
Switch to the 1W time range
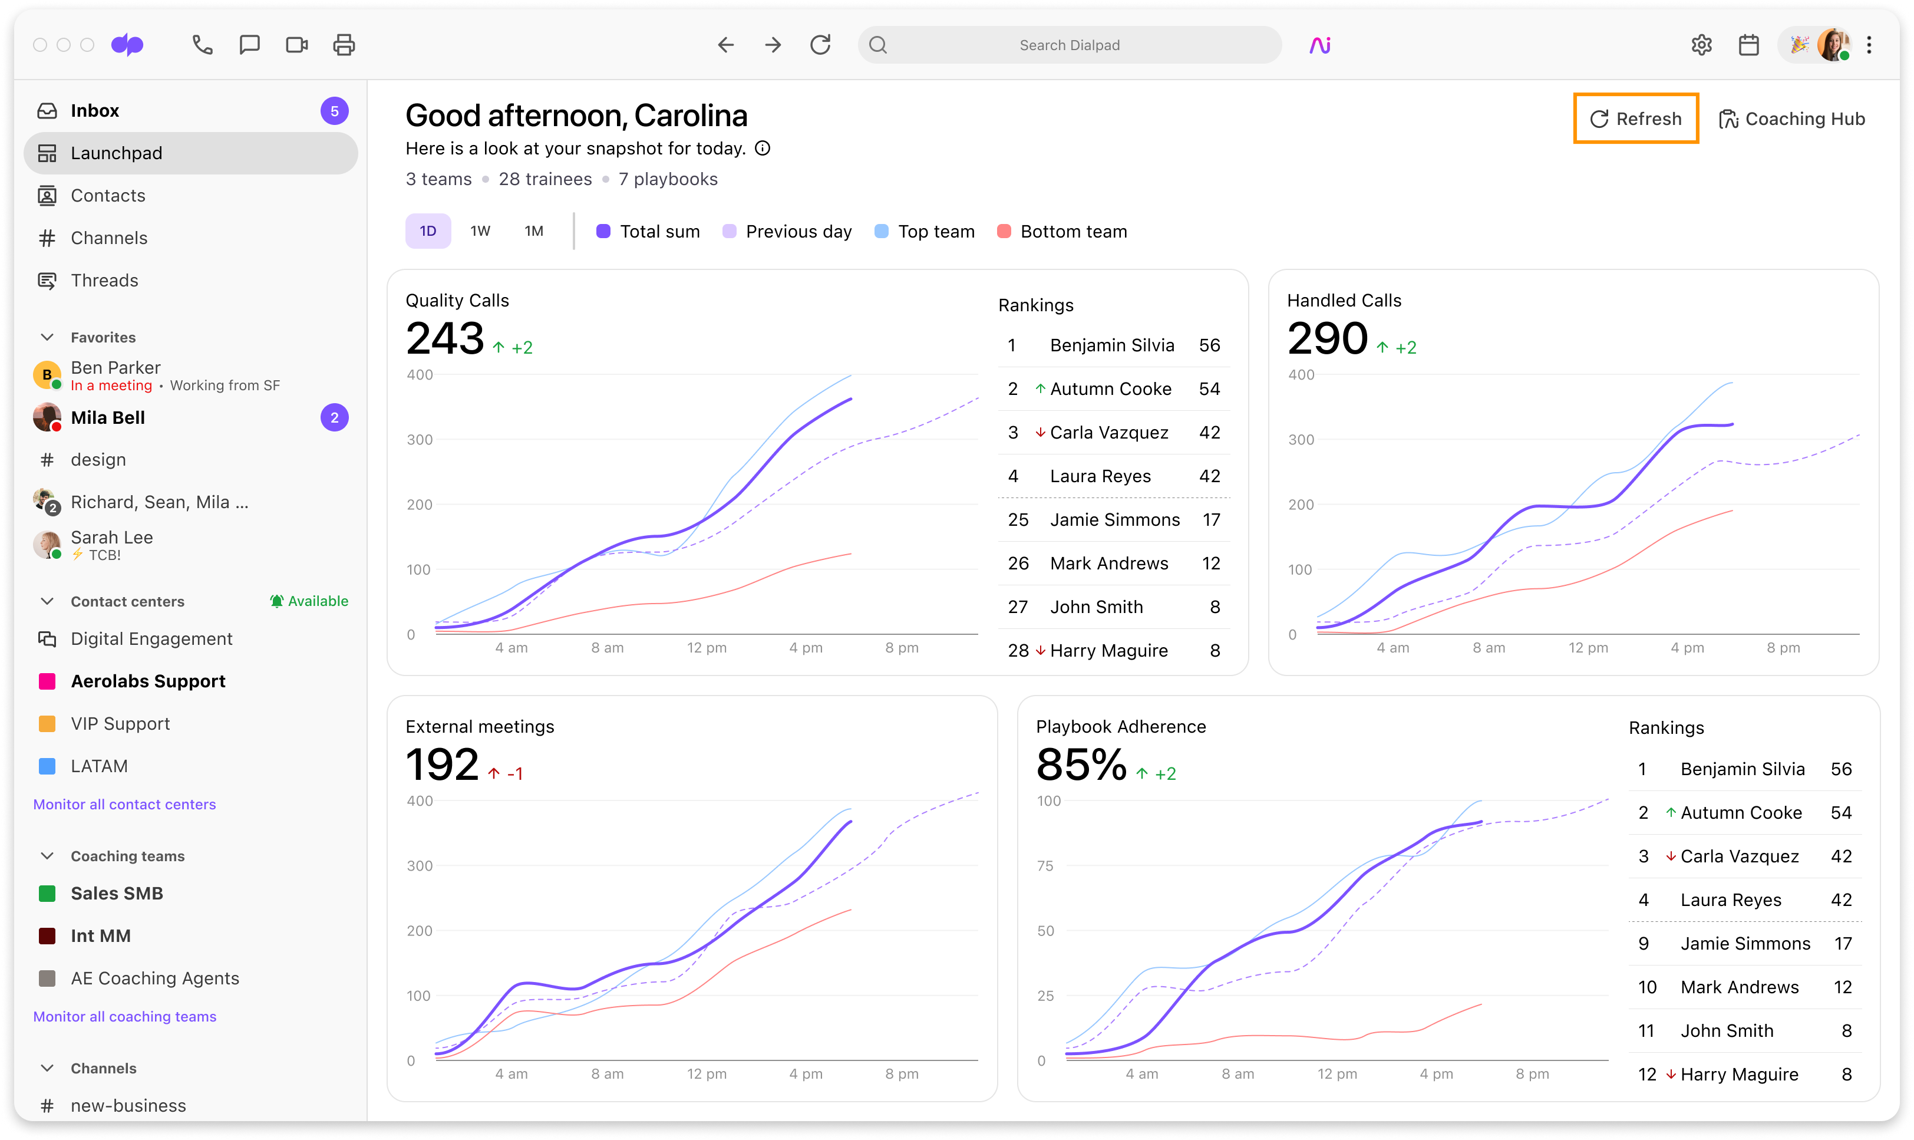click(481, 231)
